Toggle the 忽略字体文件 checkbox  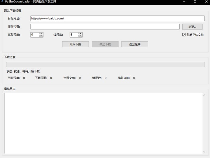point(184,35)
